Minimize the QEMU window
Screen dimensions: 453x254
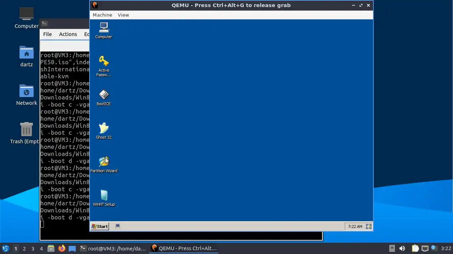click(x=353, y=5)
